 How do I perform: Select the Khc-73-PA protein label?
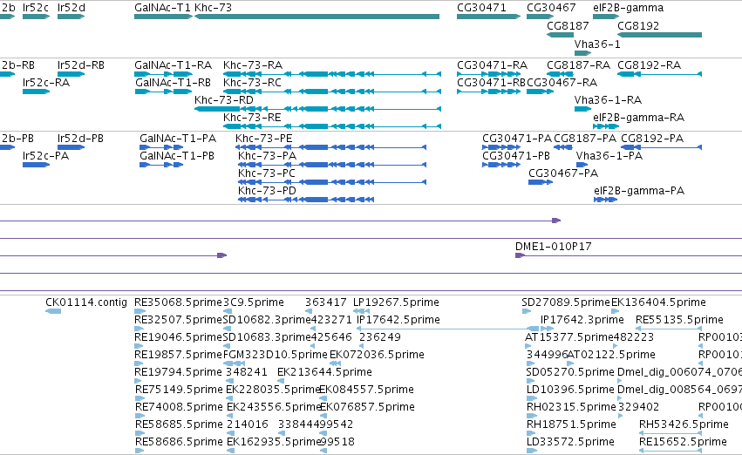[268, 156]
